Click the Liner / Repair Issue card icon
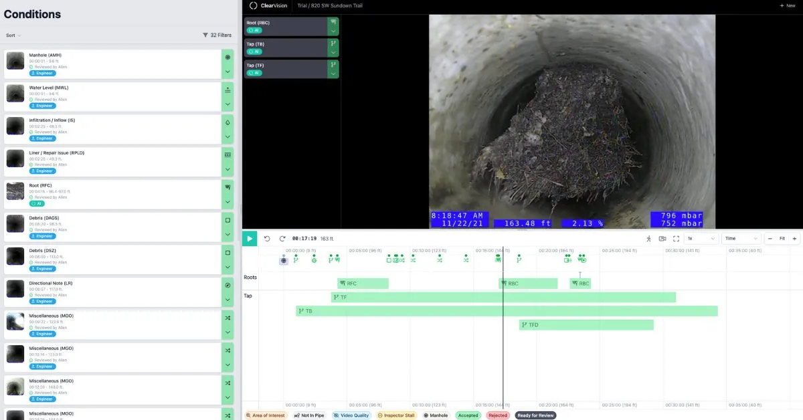The height and width of the screenshot is (420, 803). click(x=228, y=154)
